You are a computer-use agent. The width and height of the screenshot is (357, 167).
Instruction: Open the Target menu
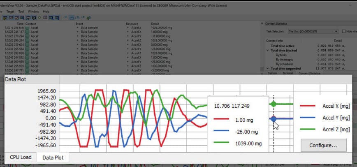[9, 12]
